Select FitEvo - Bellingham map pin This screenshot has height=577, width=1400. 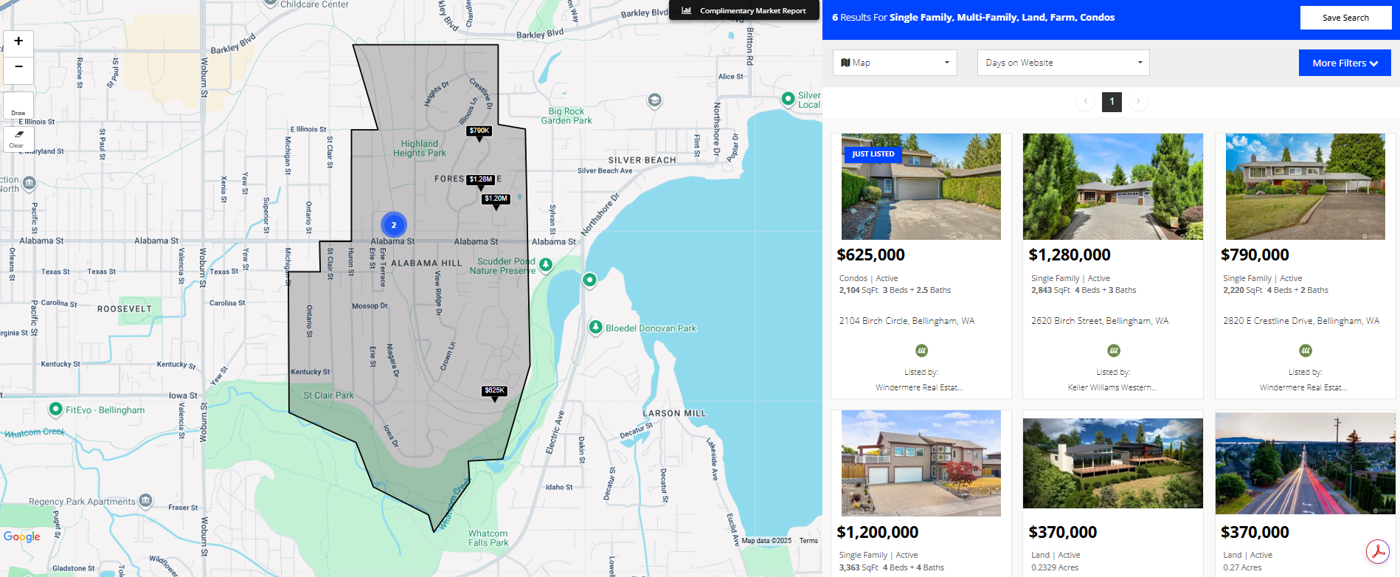[x=55, y=409]
